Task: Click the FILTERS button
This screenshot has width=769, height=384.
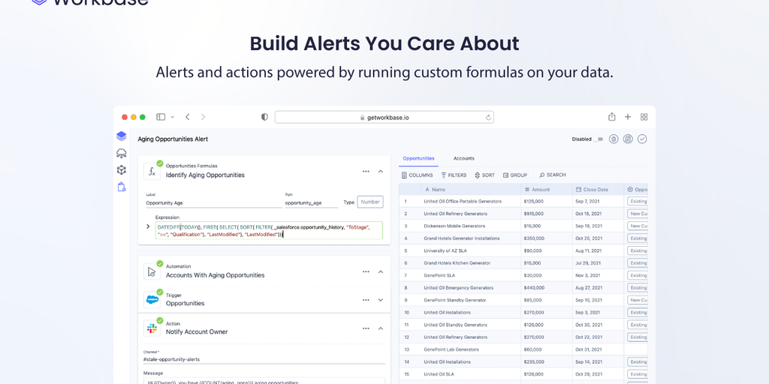Action: (454, 175)
